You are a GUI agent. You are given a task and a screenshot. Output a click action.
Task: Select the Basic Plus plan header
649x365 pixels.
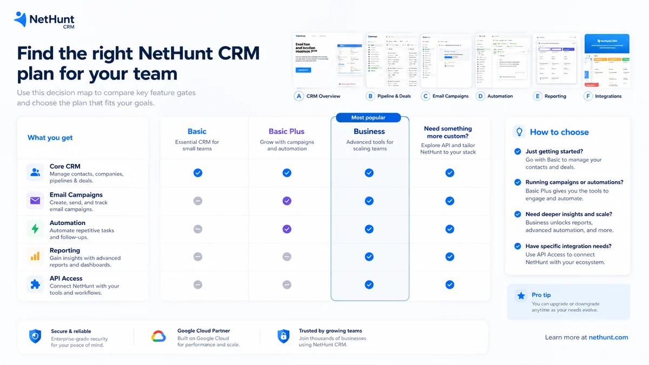tap(287, 131)
